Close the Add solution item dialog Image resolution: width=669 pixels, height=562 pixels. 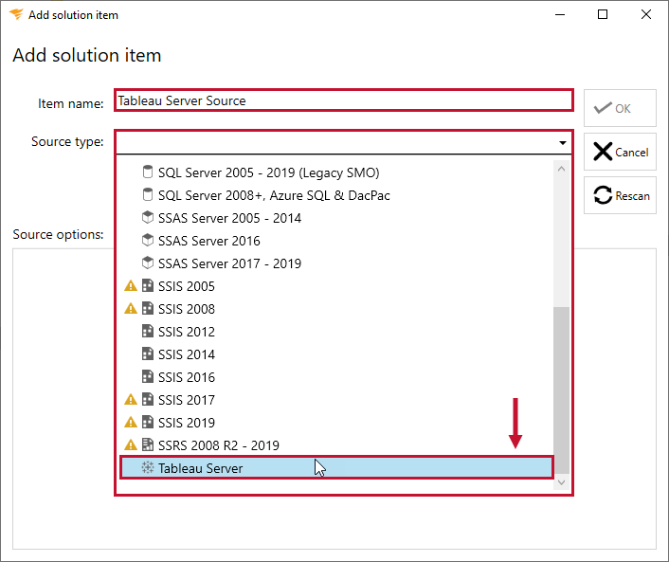646,14
